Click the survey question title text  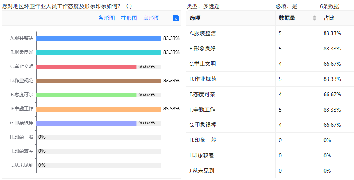coord(67,6)
